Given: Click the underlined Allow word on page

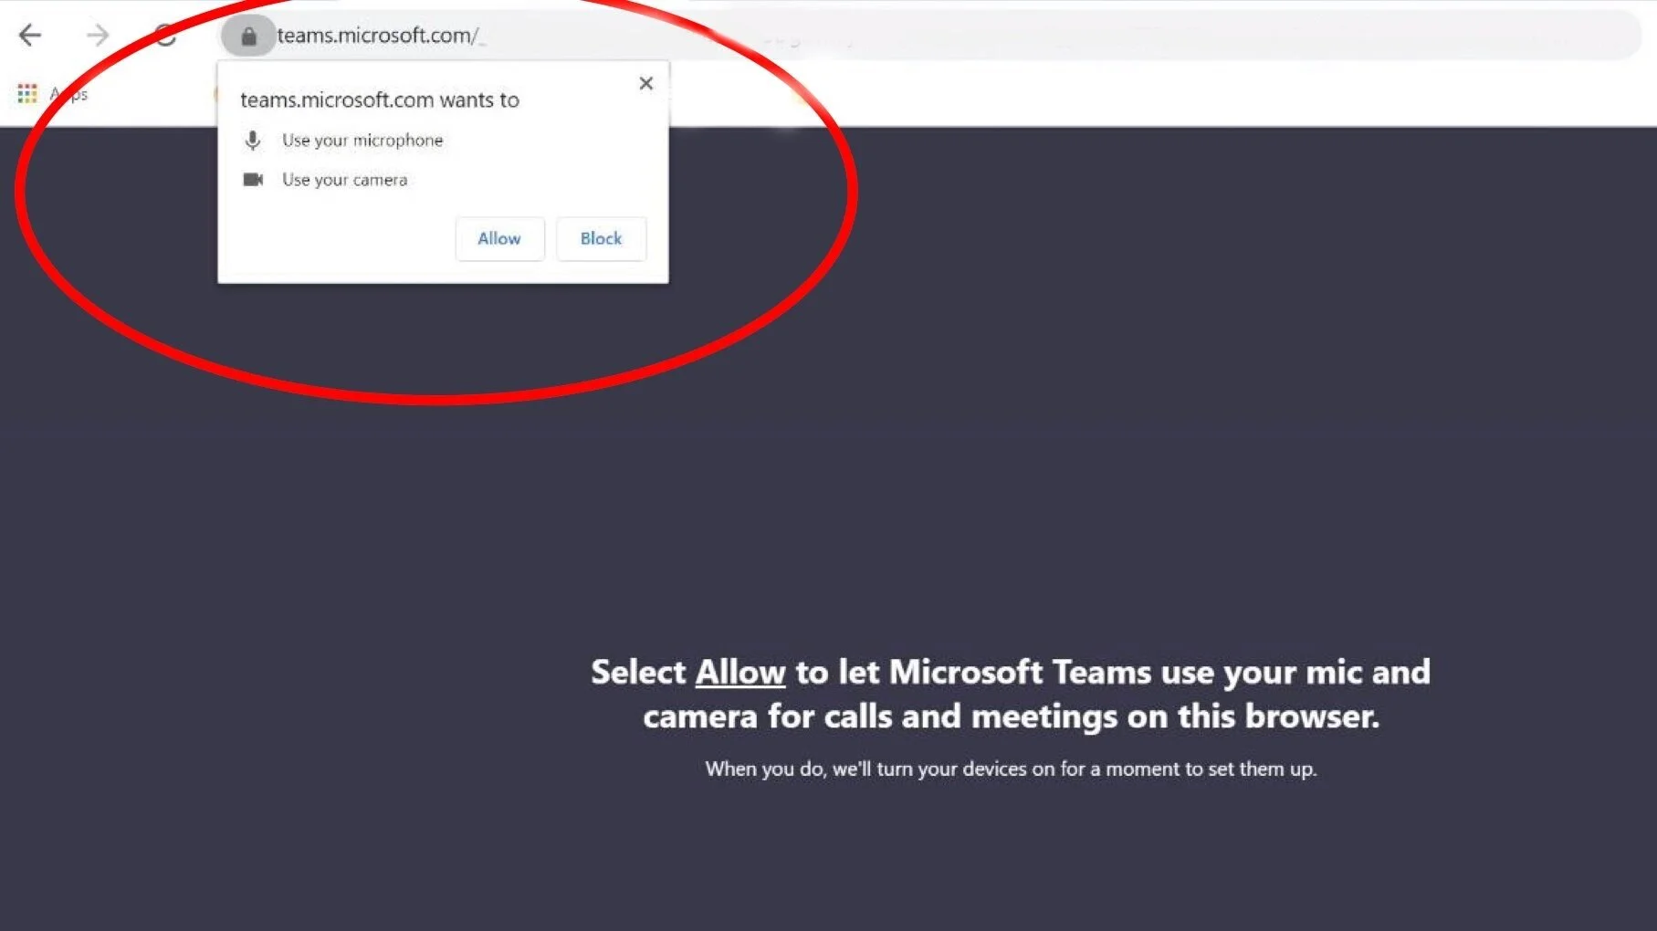Looking at the screenshot, I should [x=740, y=673].
